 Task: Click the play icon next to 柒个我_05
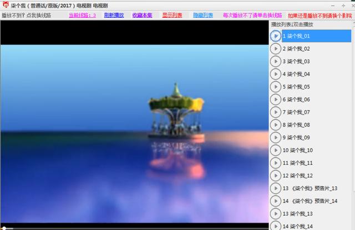(276, 87)
